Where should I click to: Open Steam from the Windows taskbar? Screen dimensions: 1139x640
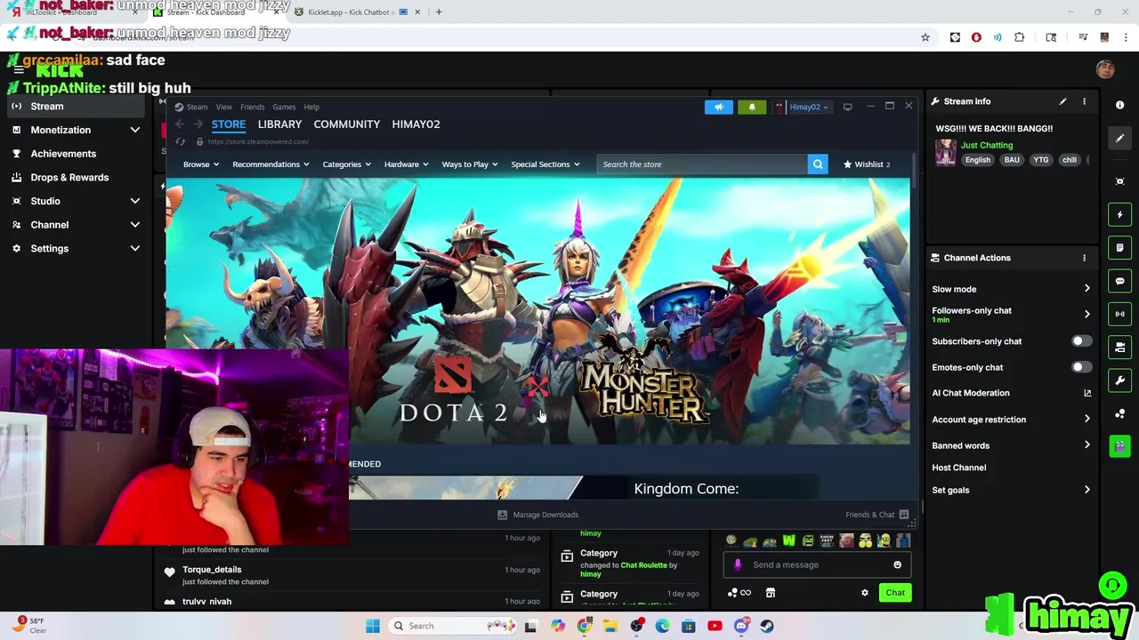(x=768, y=626)
